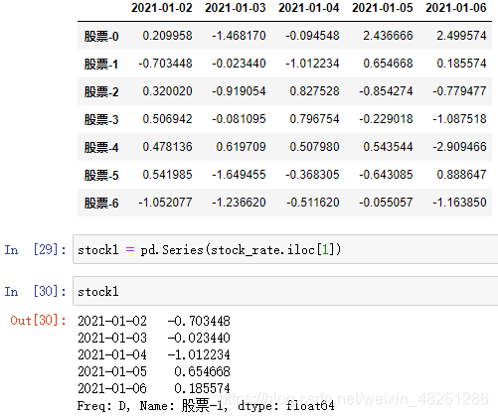The height and width of the screenshot is (417, 498).
Task: Click table cell -1.163850
Action: coord(459,203)
